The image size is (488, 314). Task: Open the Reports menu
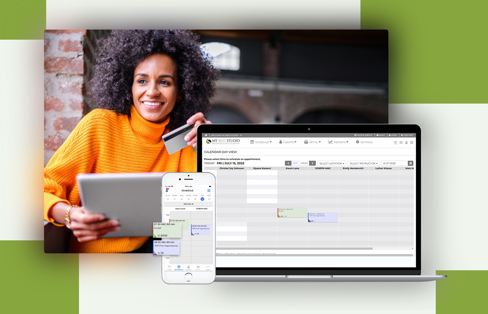click(338, 142)
